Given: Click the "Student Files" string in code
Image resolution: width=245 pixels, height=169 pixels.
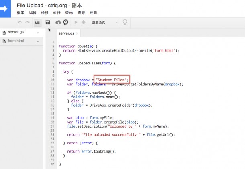Looking at the screenshot, I should click(112, 80).
